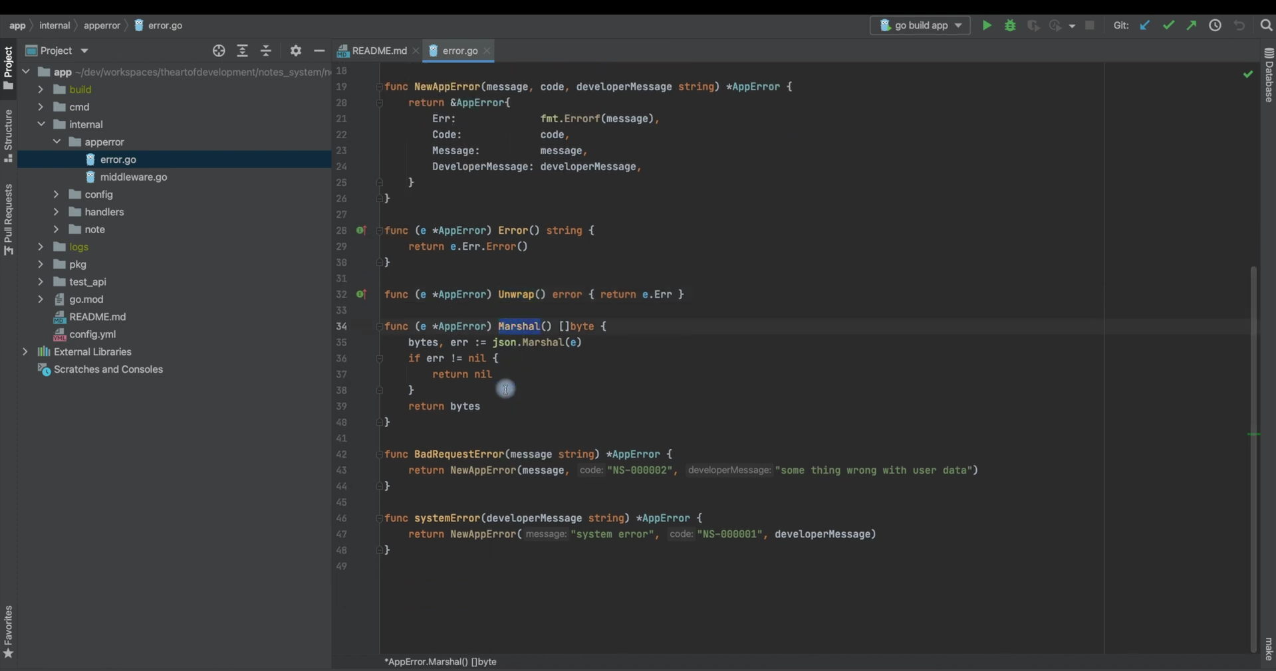Image resolution: width=1276 pixels, height=671 pixels.
Task: Click the inspections green checkmark
Action: click(1248, 74)
